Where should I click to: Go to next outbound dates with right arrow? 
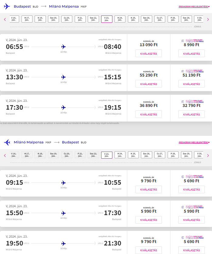click(x=208, y=19)
